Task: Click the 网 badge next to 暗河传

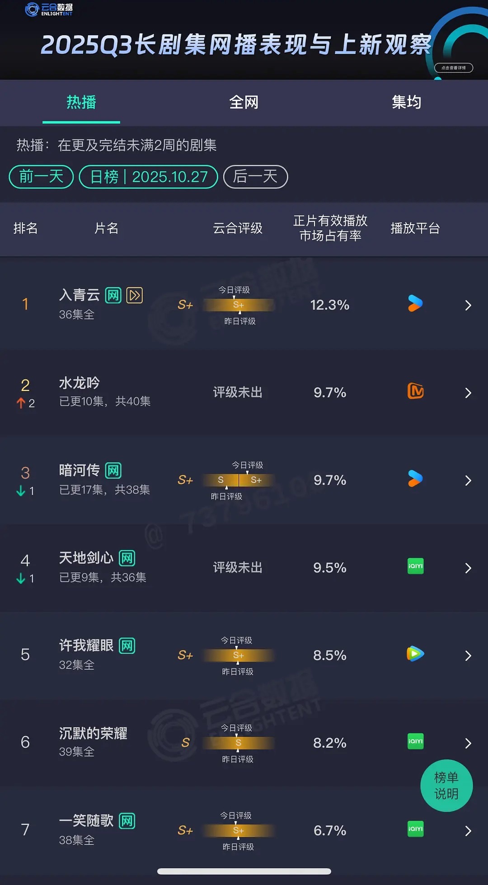Action: (x=112, y=470)
